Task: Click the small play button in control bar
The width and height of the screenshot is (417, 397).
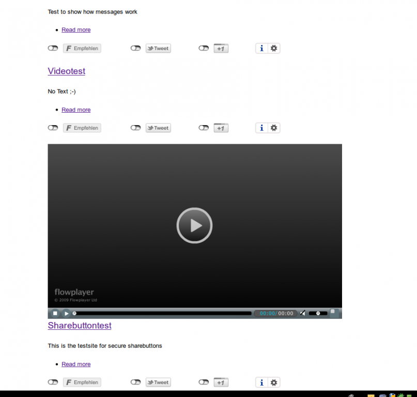Action: pyautogui.click(x=66, y=313)
